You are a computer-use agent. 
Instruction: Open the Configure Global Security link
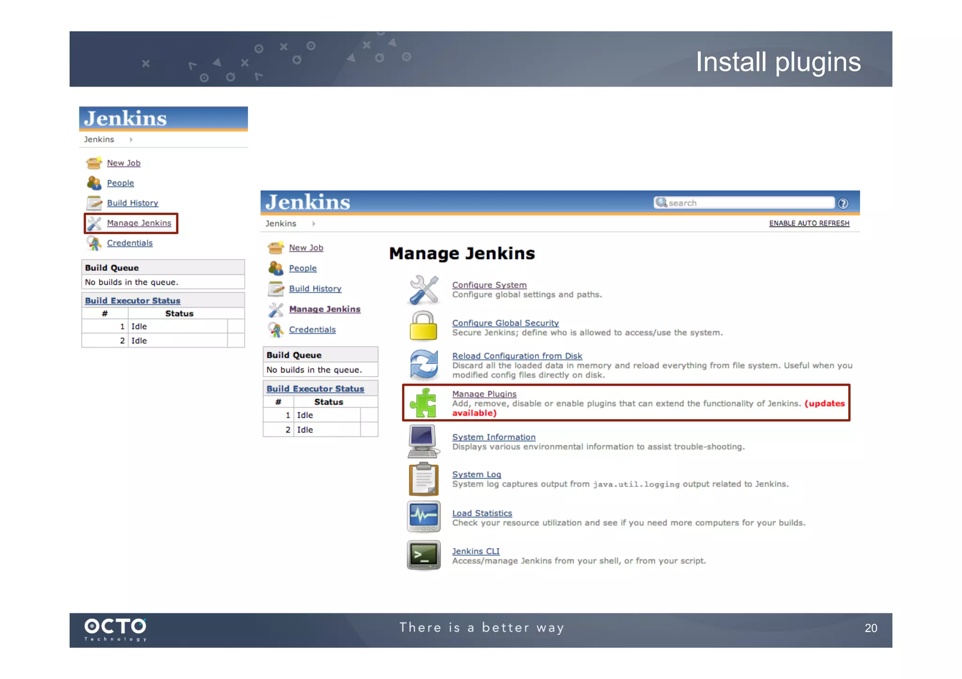click(505, 323)
